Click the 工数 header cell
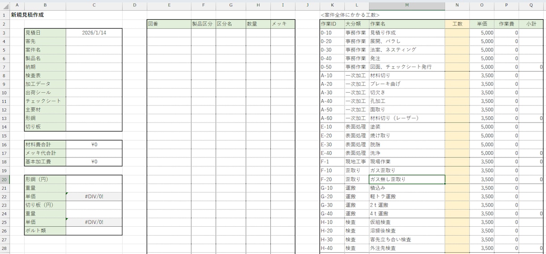The image size is (546, 254). (x=457, y=24)
